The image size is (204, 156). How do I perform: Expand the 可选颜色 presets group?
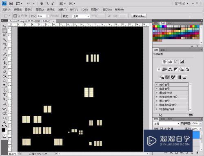(156, 109)
